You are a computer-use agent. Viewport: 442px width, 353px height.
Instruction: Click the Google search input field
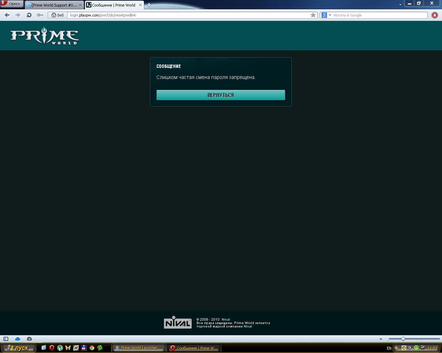coord(380,15)
